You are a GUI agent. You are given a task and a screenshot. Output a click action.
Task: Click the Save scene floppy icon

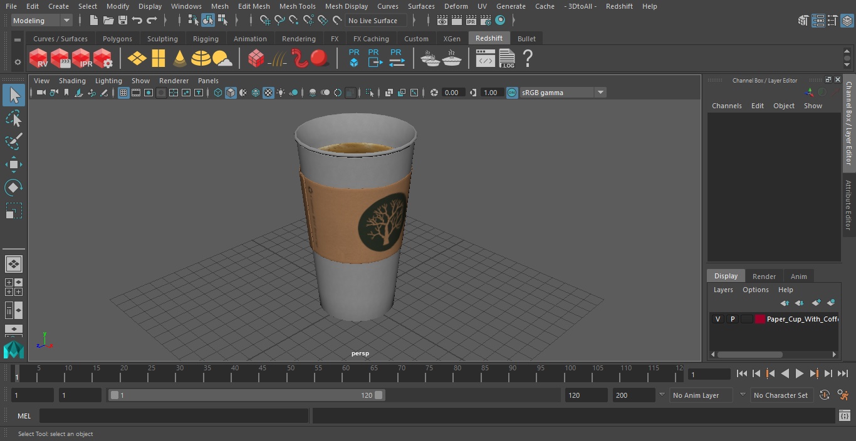[x=123, y=21]
